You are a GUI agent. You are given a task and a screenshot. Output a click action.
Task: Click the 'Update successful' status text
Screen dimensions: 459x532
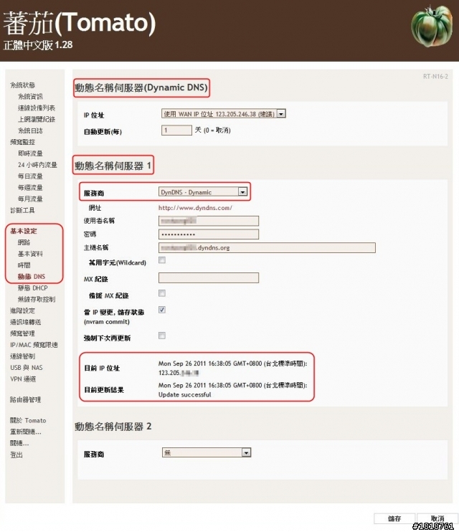click(x=185, y=394)
